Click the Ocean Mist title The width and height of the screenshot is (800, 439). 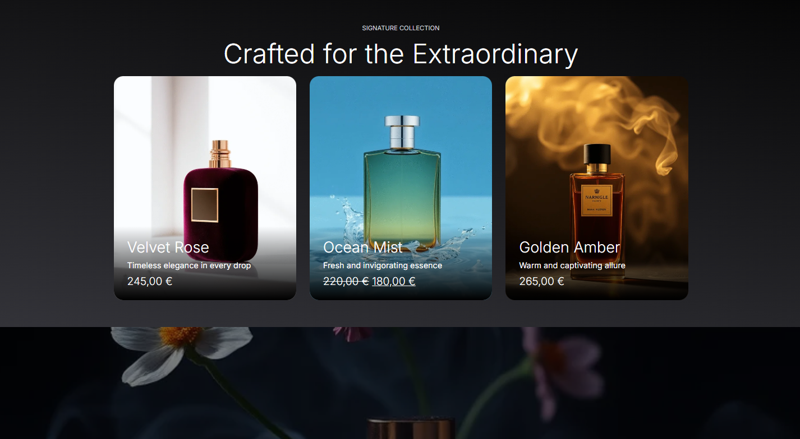tap(363, 247)
